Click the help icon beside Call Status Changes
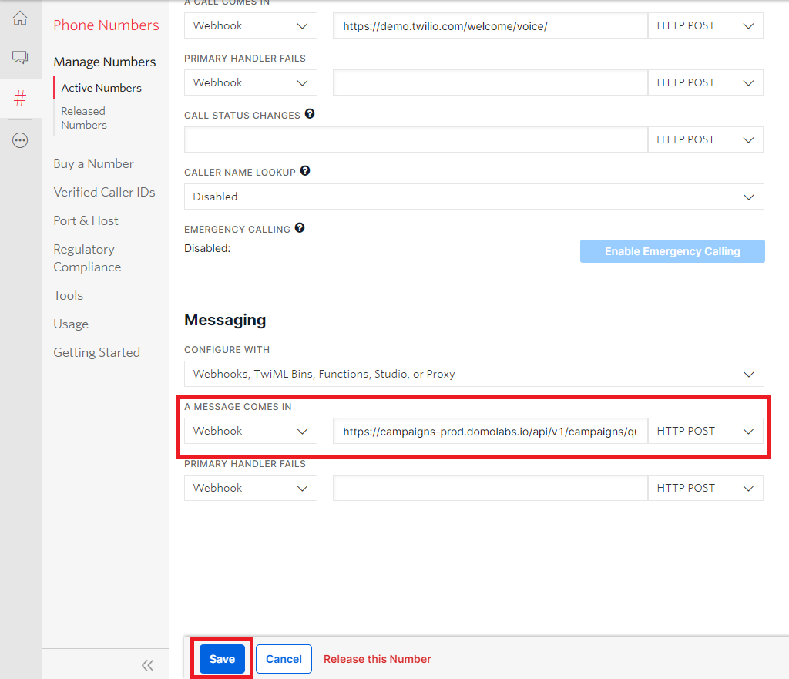Screen dimensions: 789x679 click(x=310, y=113)
